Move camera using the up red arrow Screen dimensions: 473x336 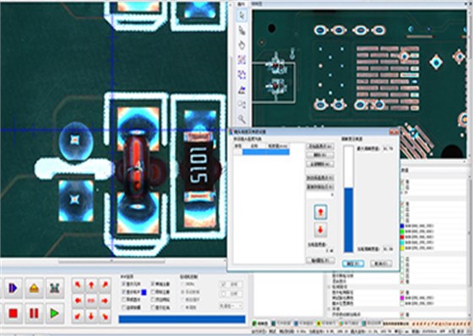[91, 285]
